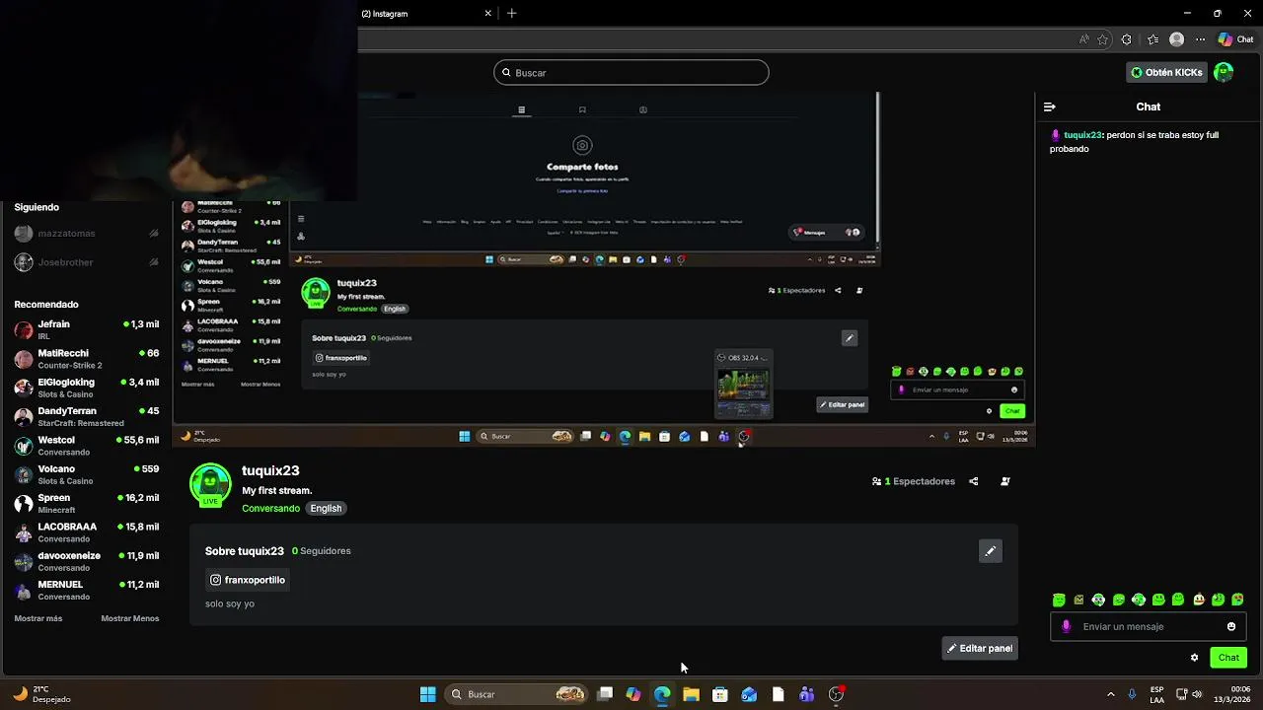Expand list with Mostrar más
The height and width of the screenshot is (710, 1263).
pyautogui.click(x=38, y=618)
